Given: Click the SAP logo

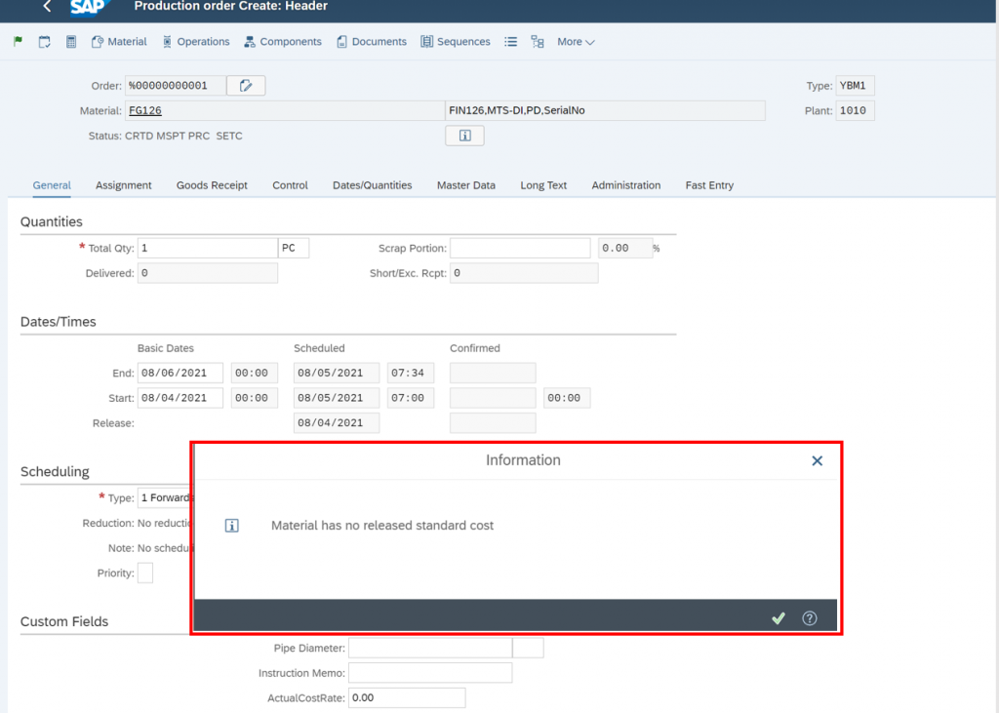Looking at the screenshot, I should 90,7.
